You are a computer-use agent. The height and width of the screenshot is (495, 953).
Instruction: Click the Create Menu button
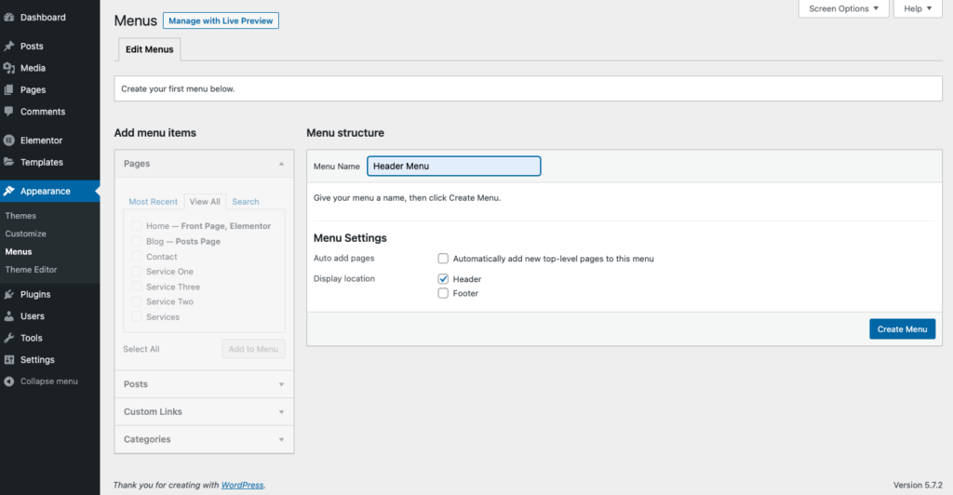coord(902,329)
